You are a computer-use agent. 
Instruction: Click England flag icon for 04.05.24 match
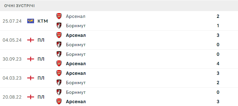click(x=31, y=40)
